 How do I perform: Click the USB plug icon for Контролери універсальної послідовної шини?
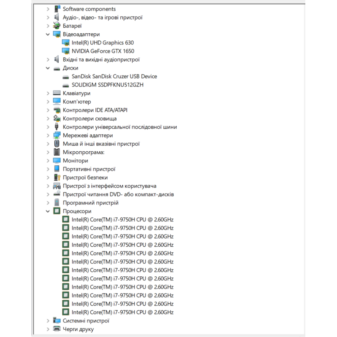point(57,127)
